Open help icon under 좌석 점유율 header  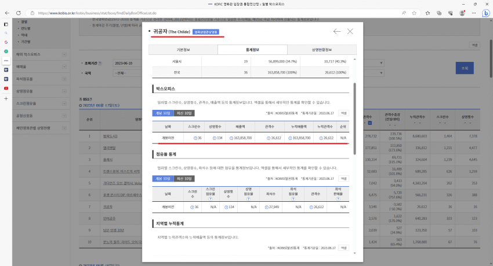(293, 199)
